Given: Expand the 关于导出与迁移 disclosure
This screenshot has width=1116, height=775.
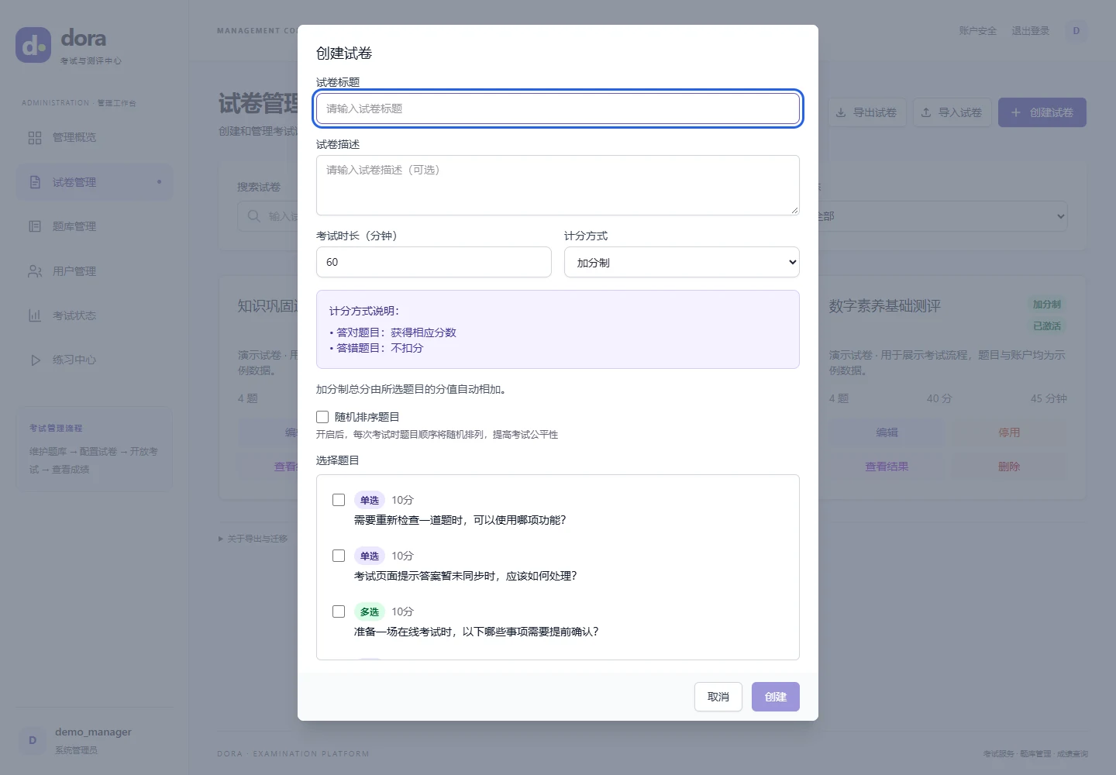Looking at the screenshot, I should 253,539.
